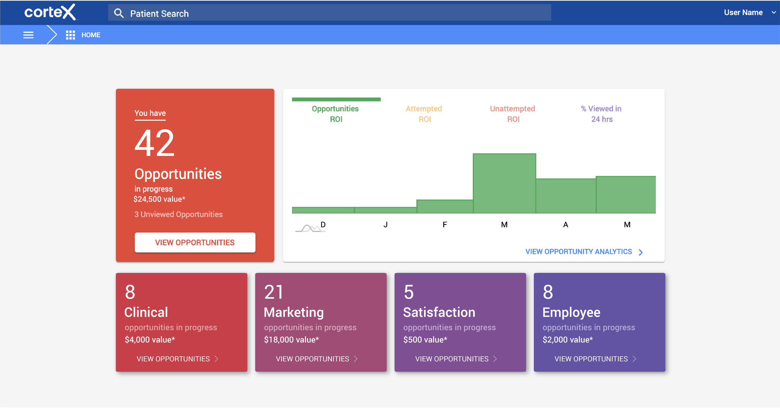View Clinical opportunities in progress
This screenshot has width=780, height=408.
click(173, 359)
